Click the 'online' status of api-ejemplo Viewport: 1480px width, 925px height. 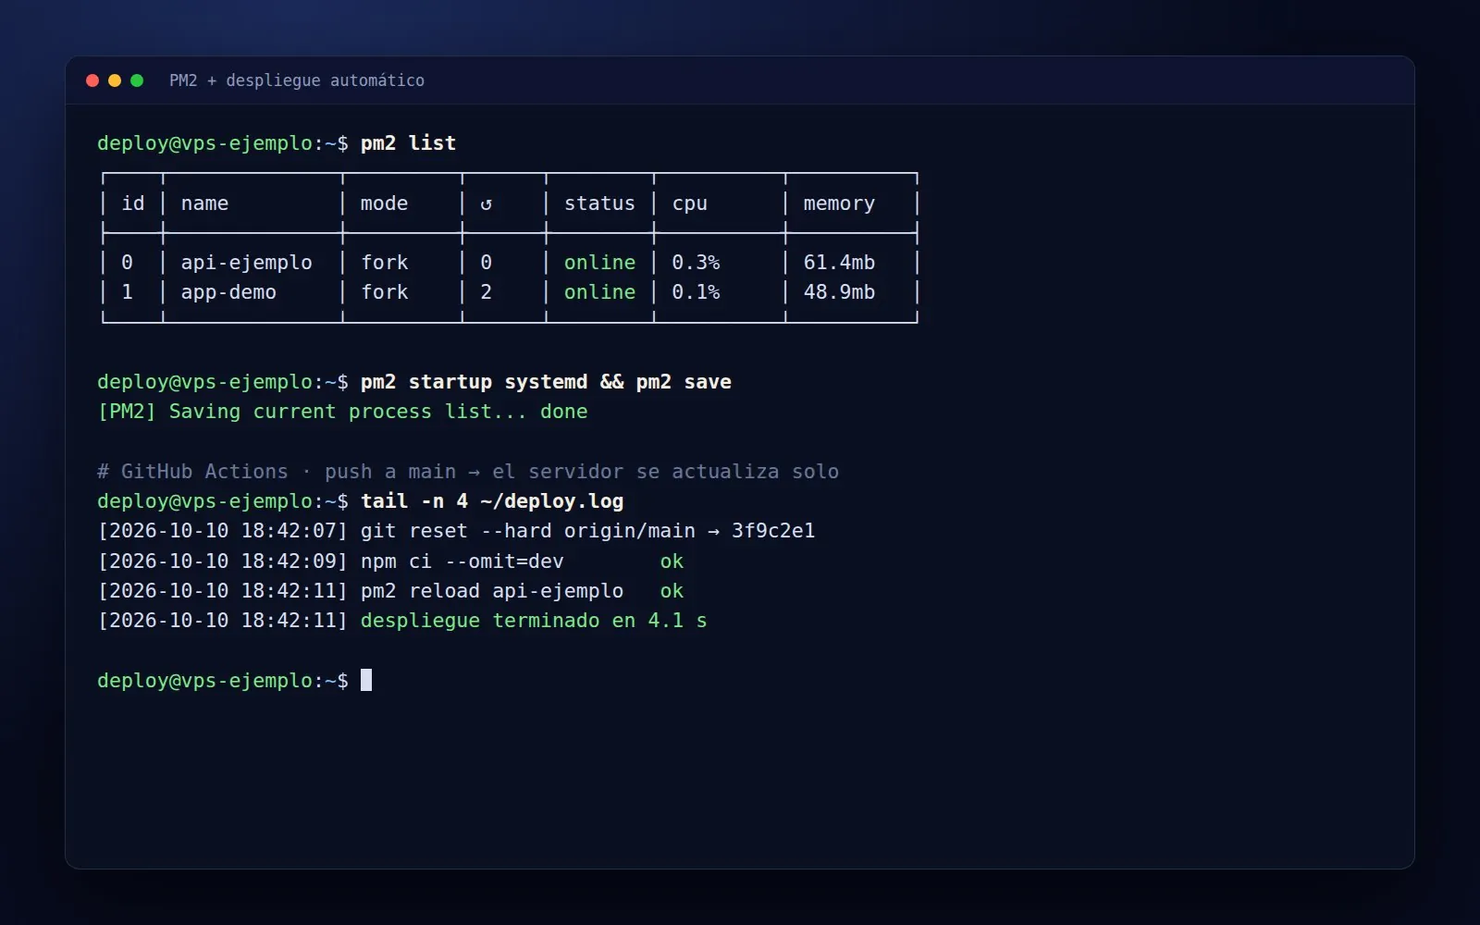(599, 263)
